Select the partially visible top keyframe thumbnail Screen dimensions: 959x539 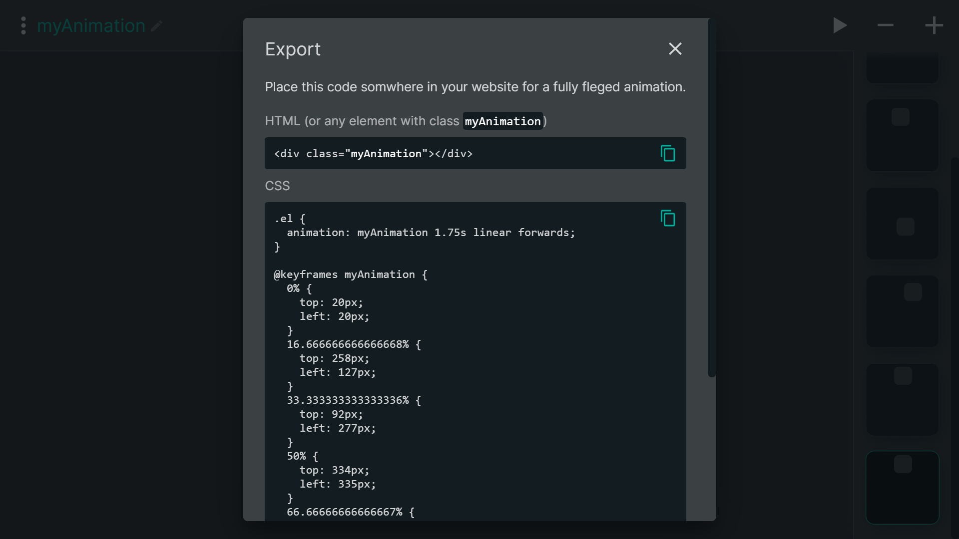coord(902,68)
